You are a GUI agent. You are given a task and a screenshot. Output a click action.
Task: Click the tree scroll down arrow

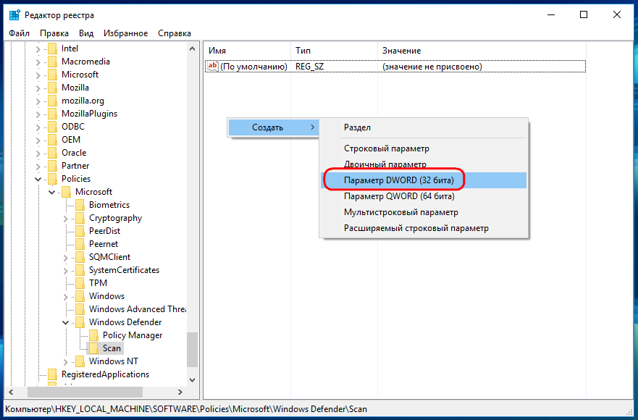[x=193, y=380]
